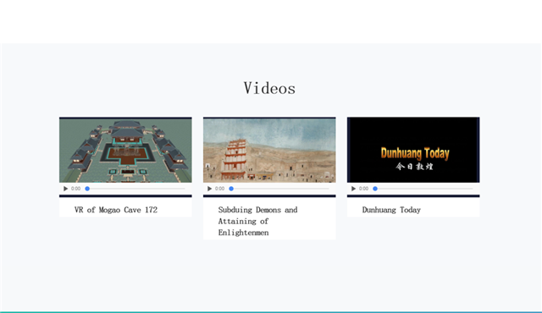Click the orange Dunhuang Today text in the video frame
This screenshot has width=542, height=313.
[415, 153]
